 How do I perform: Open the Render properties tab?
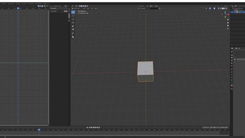[x=232, y=55]
